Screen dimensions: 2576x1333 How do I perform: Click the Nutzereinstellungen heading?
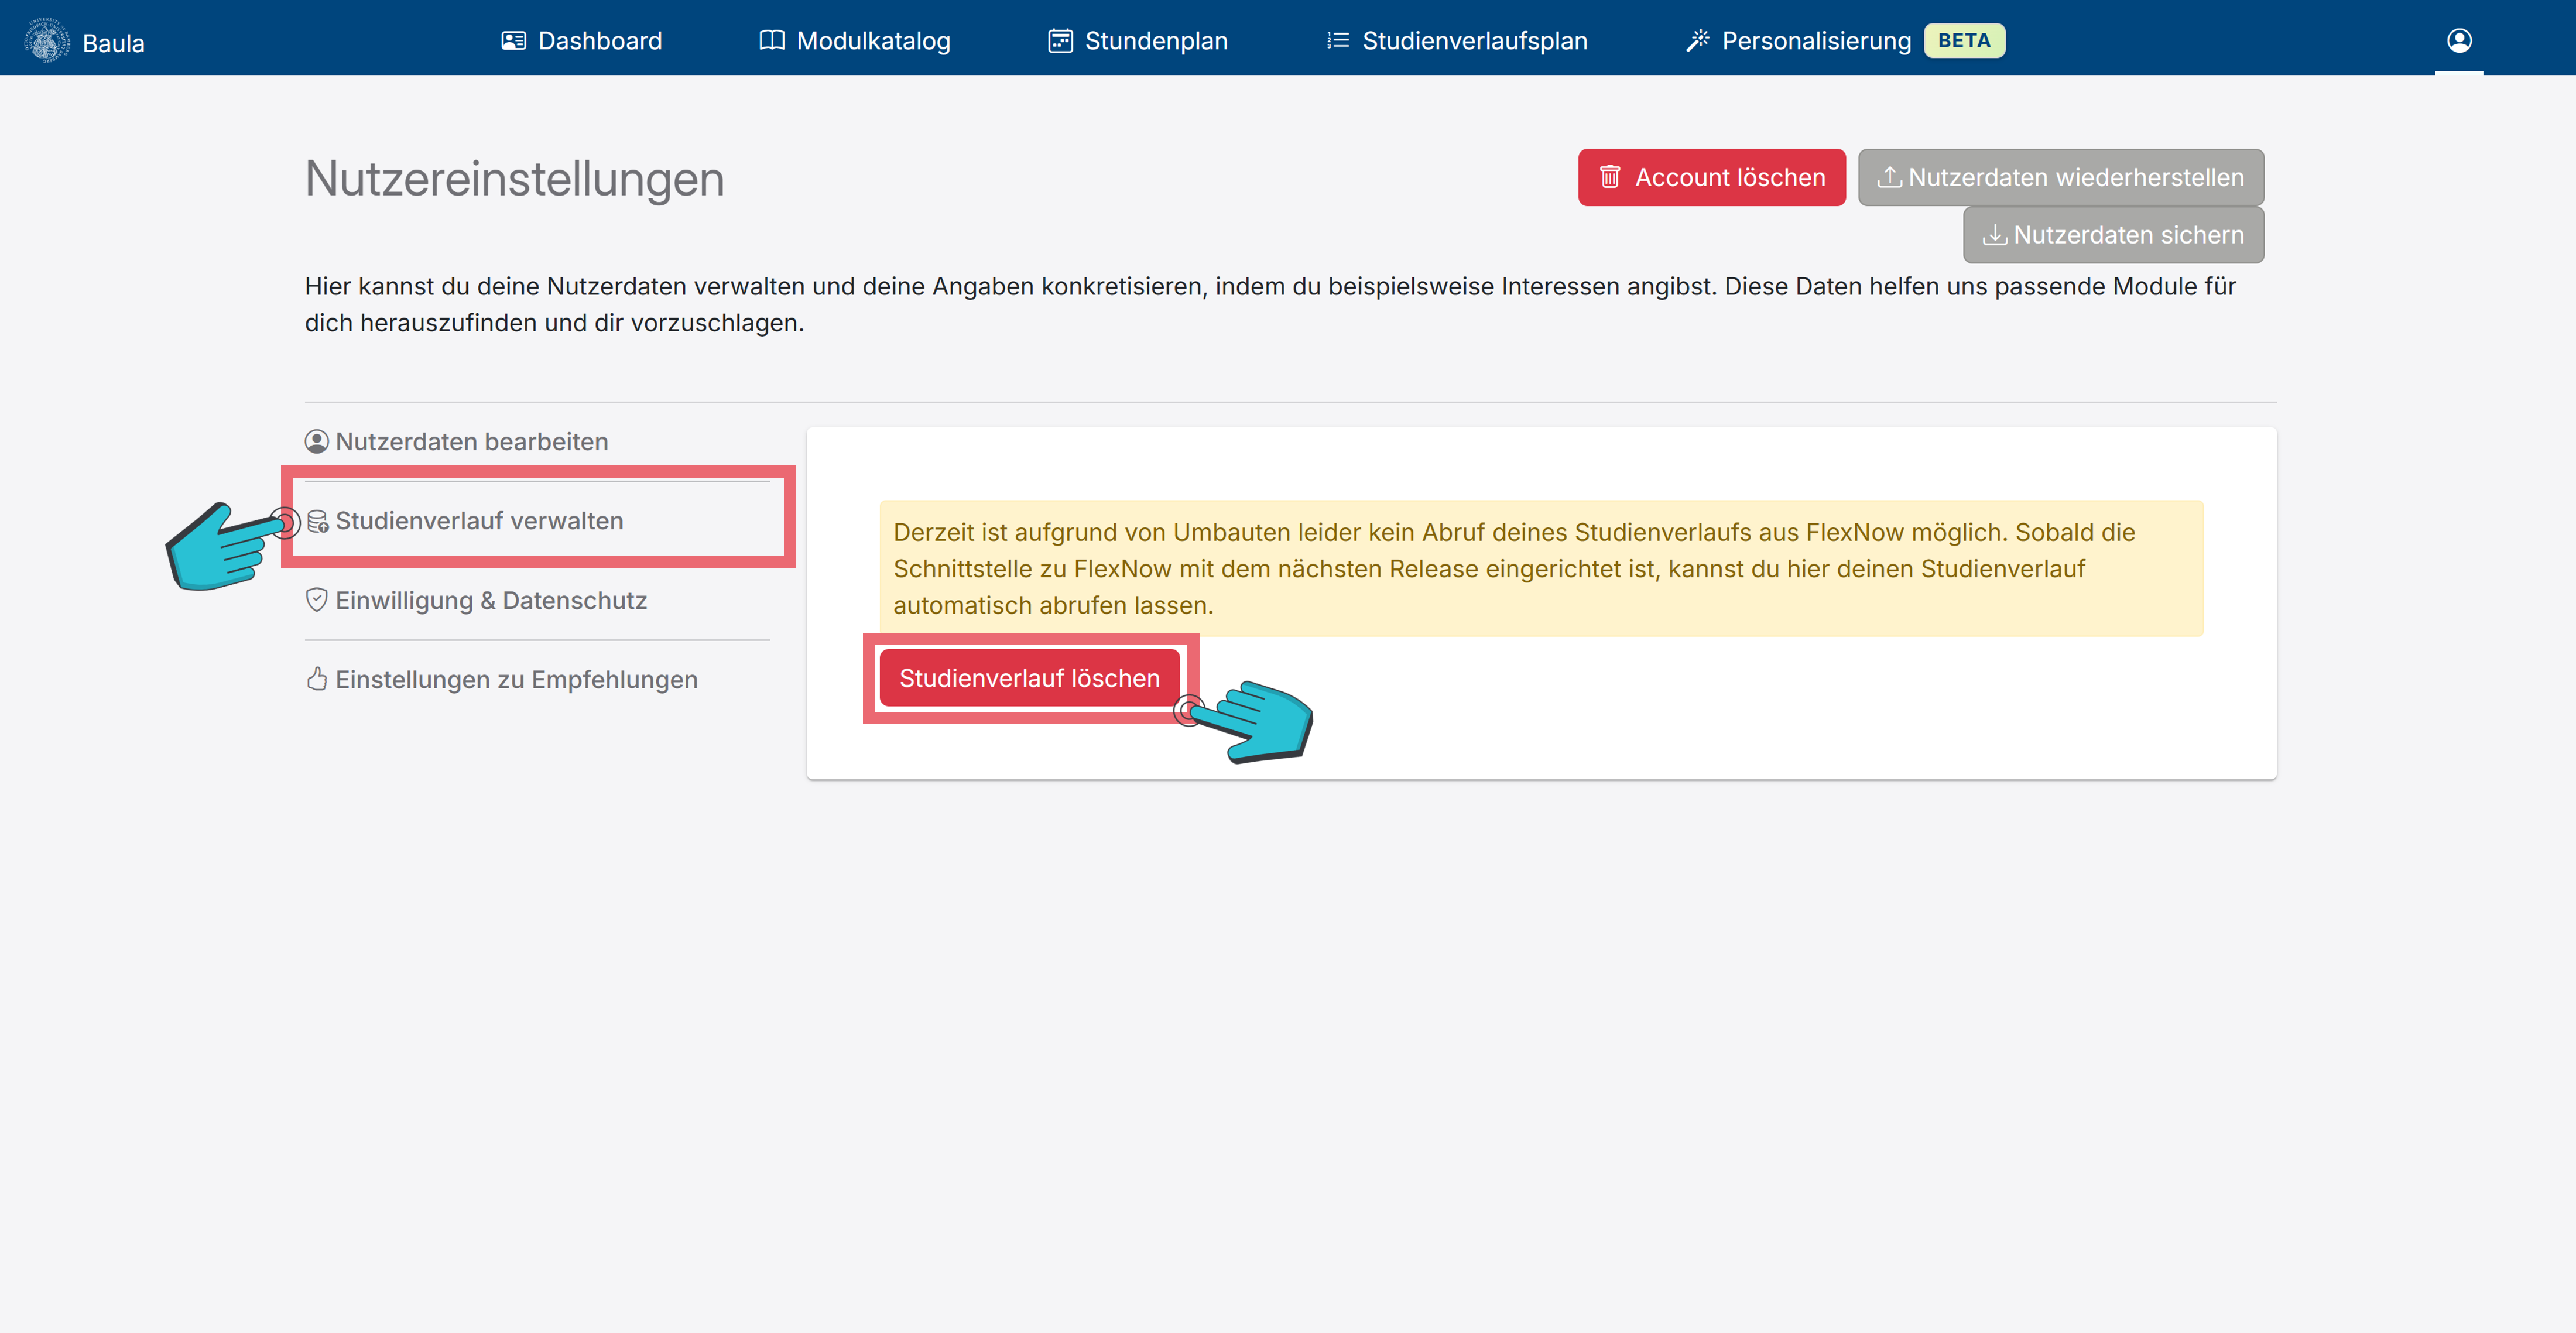(515, 179)
